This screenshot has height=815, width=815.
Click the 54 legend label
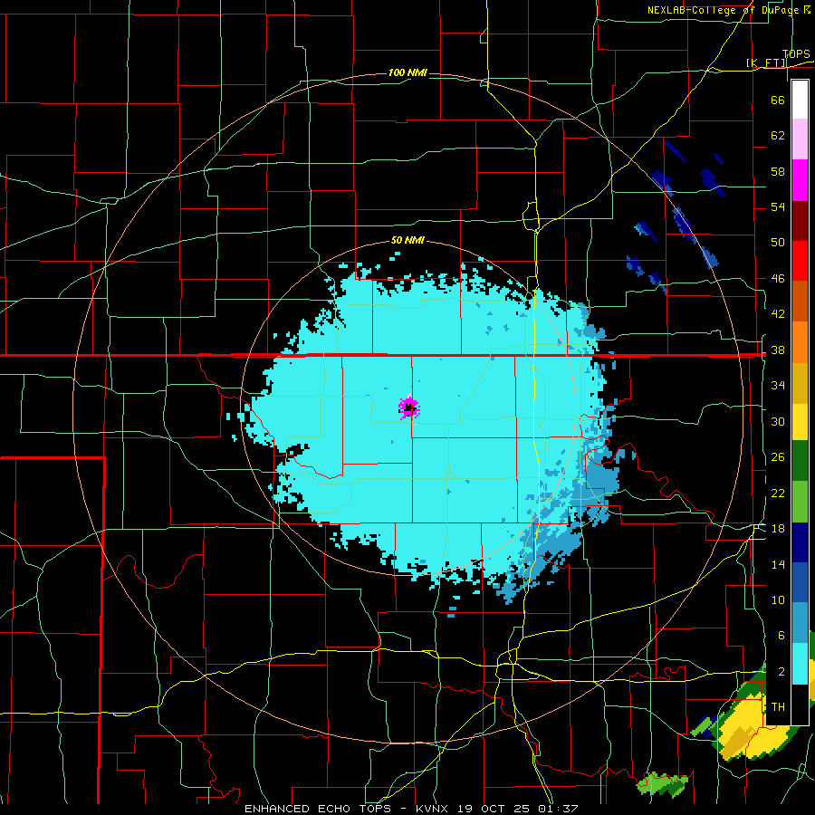pos(778,206)
